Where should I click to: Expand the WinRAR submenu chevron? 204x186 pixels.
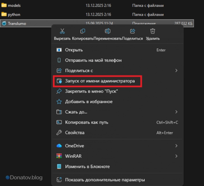[x=176, y=156]
